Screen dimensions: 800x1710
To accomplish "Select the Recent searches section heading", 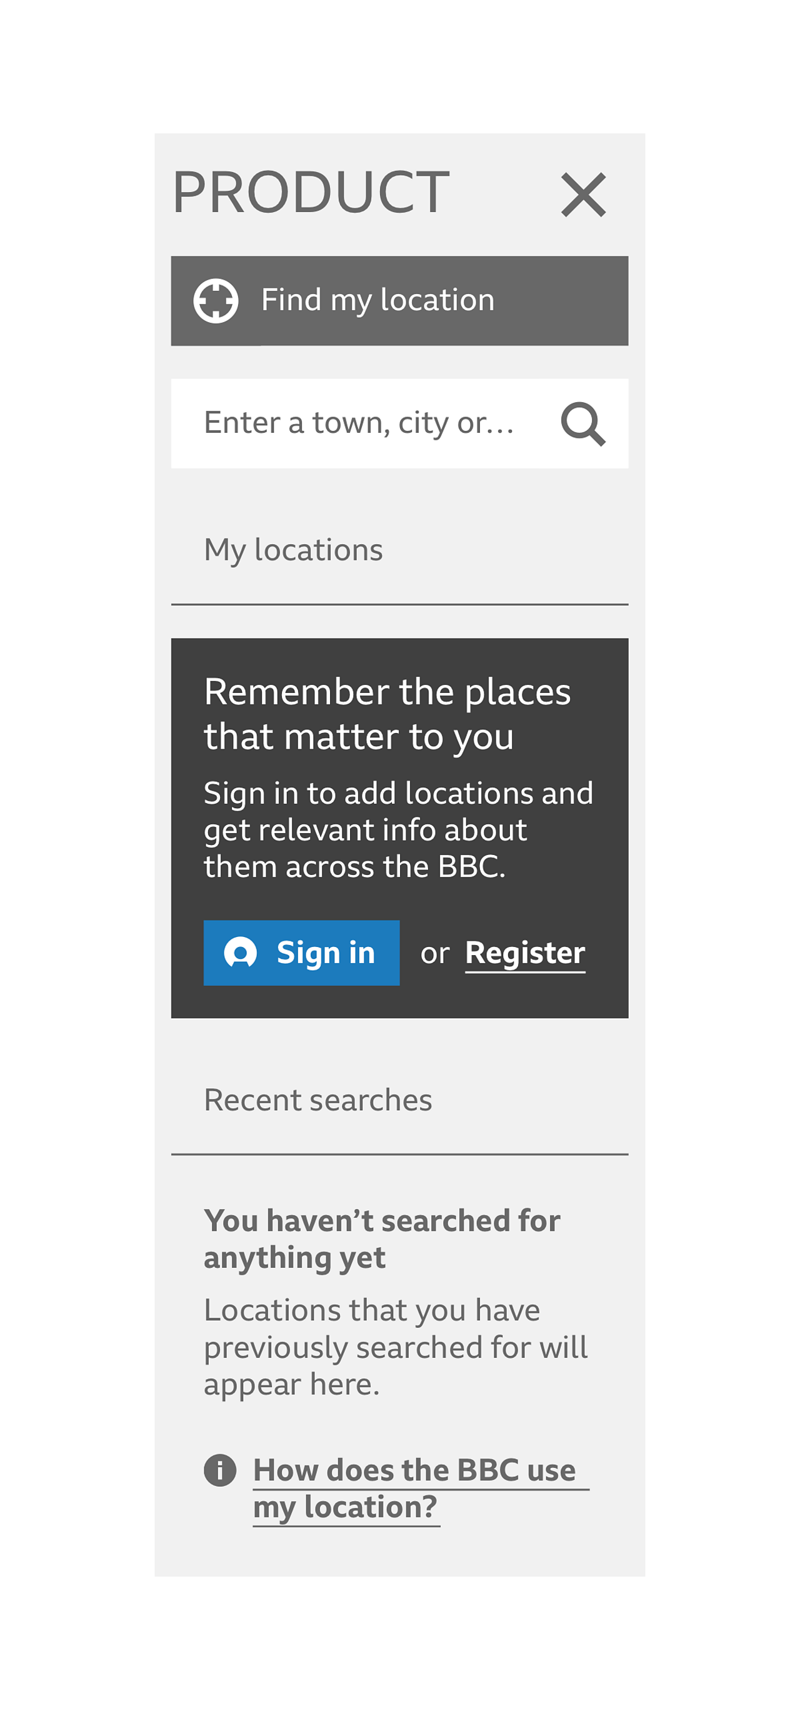I will (317, 1100).
